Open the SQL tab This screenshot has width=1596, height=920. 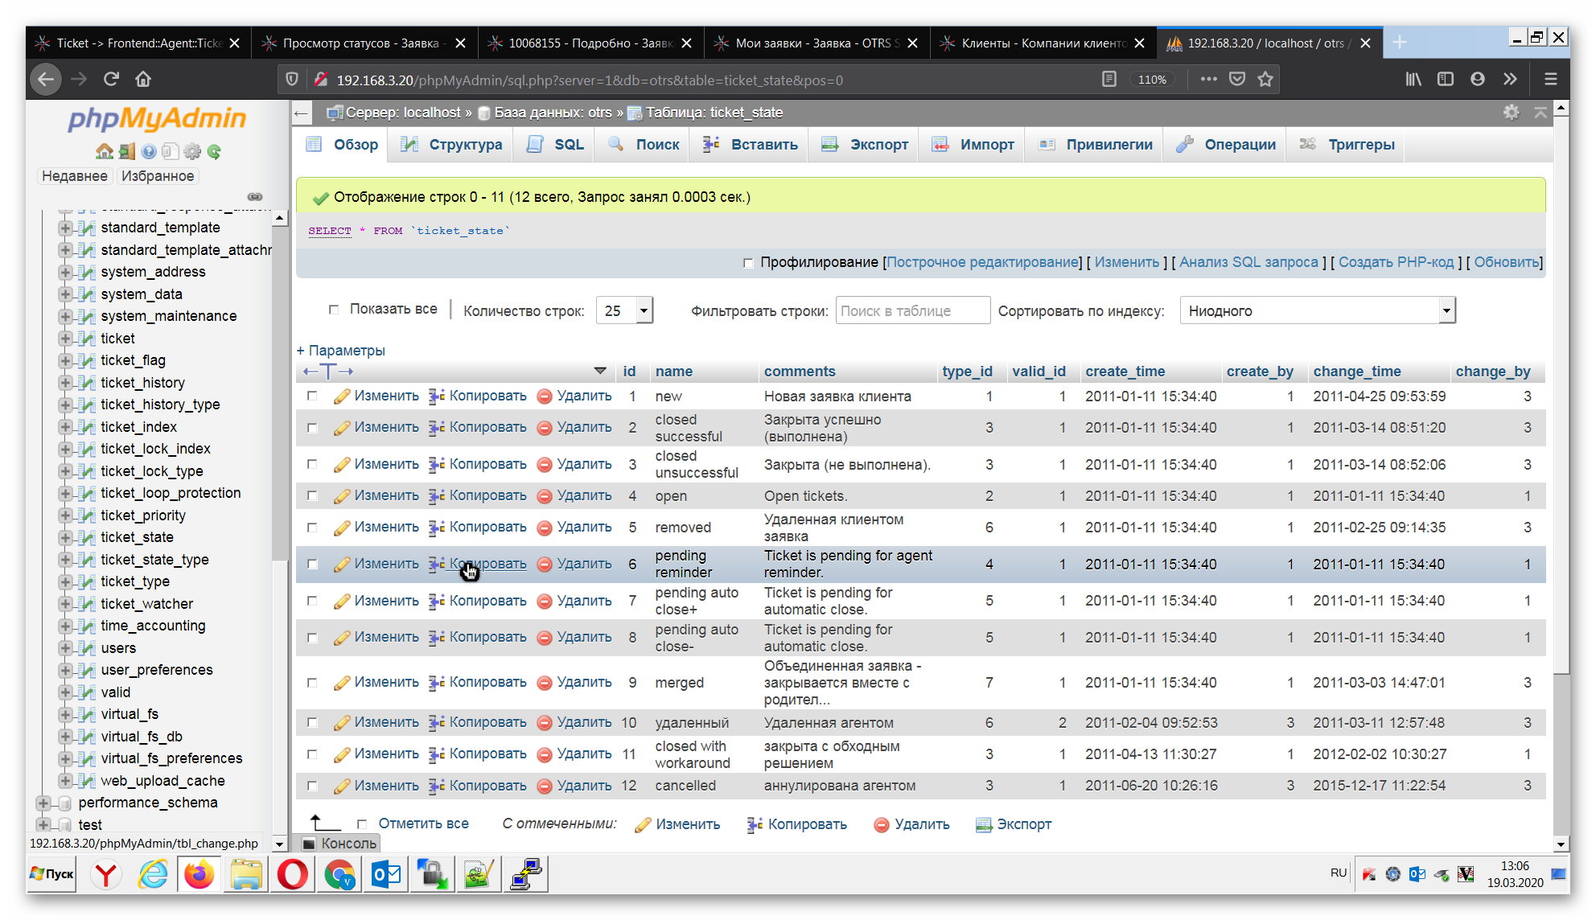click(556, 145)
